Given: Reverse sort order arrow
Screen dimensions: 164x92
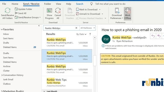Looking at the screenshot, I should tap(90, 34).
